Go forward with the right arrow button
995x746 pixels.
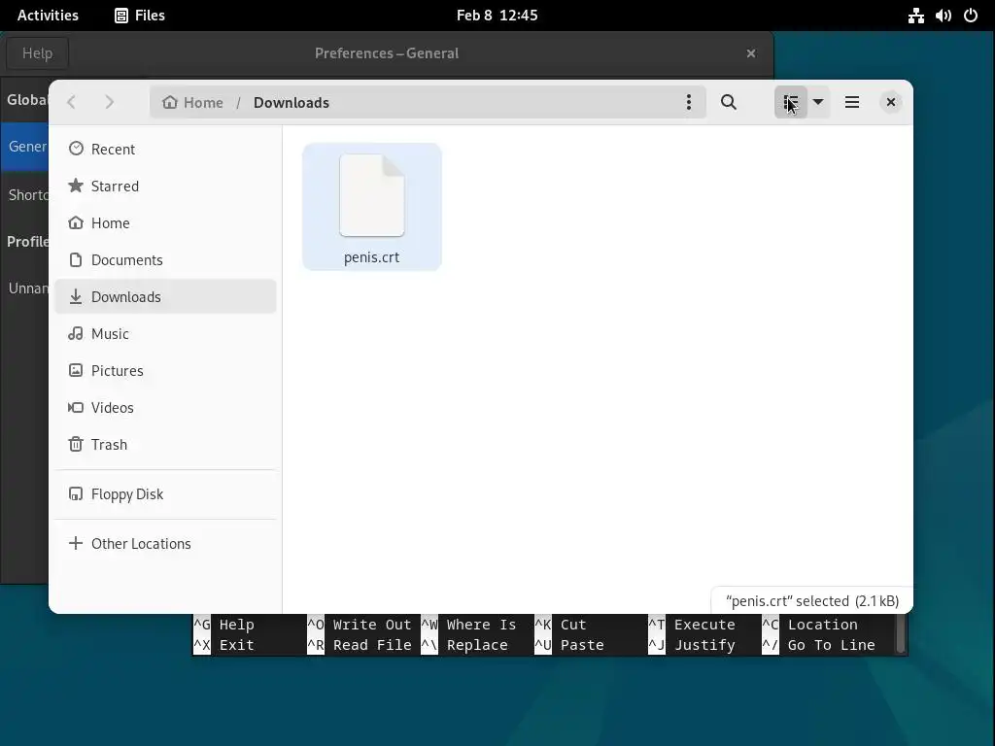109,102
